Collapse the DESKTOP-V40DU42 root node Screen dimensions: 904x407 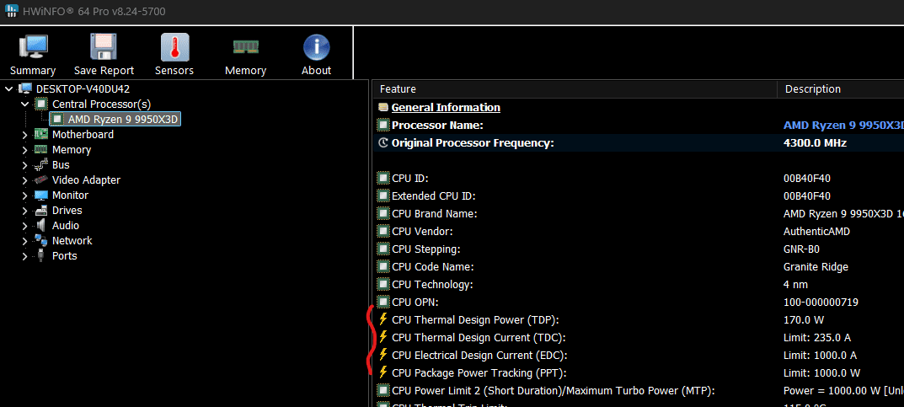pos(8,88)
